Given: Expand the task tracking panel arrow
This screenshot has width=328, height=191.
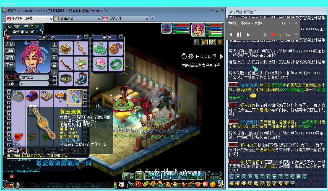Looking at the screenshot, I should [221, 56].
